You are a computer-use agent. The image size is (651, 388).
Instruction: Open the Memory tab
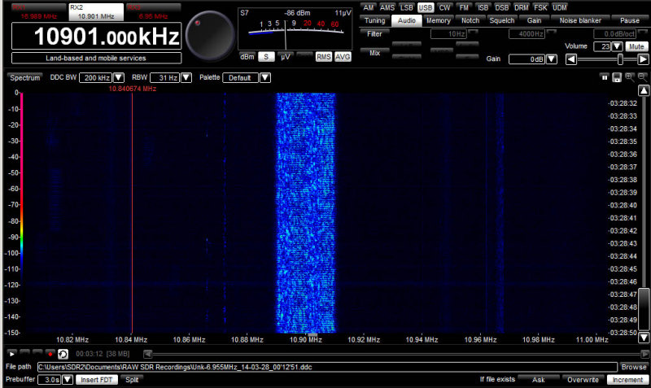click(439, 20)
